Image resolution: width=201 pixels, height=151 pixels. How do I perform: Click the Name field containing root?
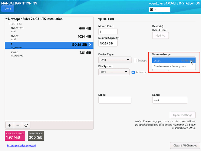pos(170,100)
